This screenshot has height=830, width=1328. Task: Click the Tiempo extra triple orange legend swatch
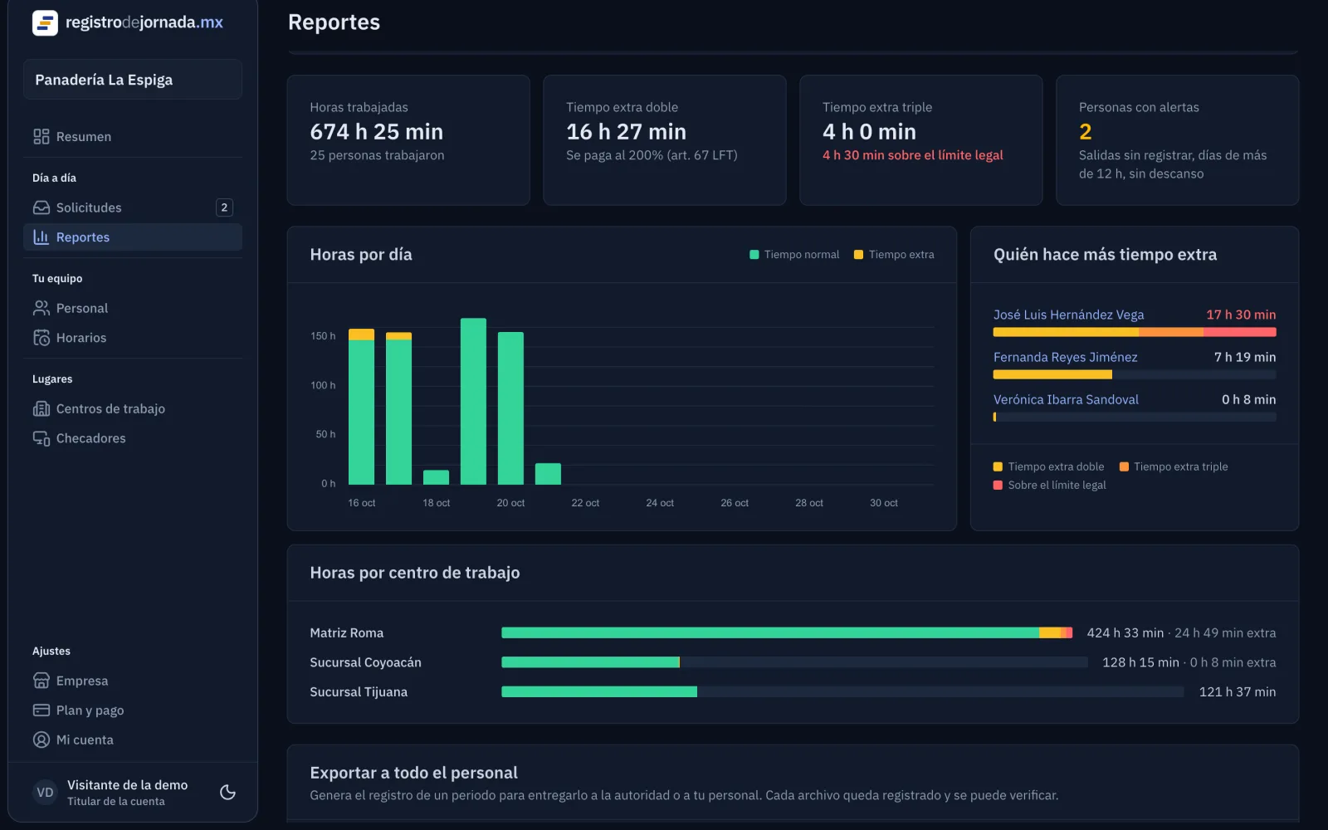[x=1124, y=466]
